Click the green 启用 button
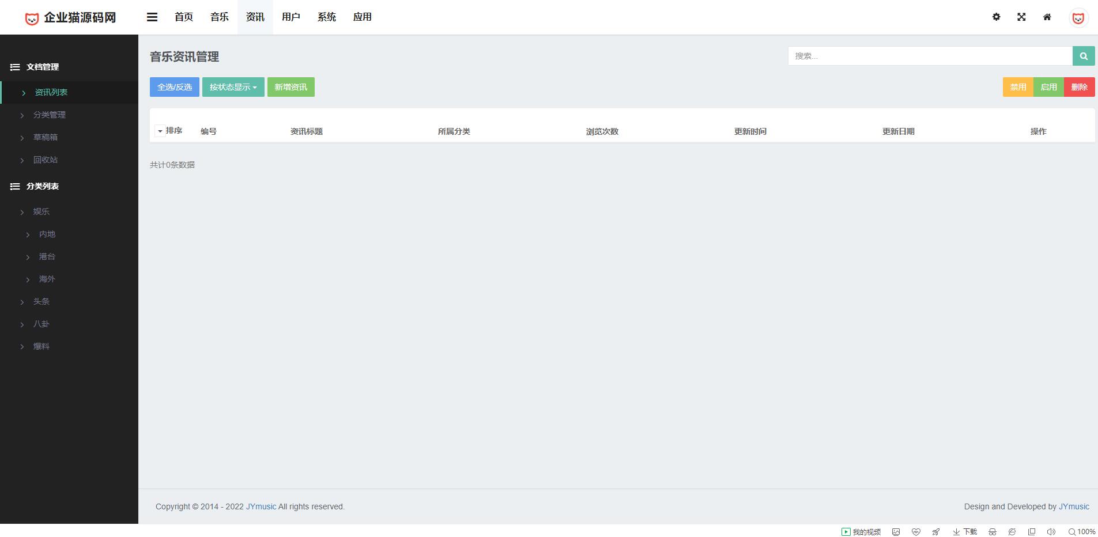The width and height of the screenshot is (1098, 537). point(1049,87)
